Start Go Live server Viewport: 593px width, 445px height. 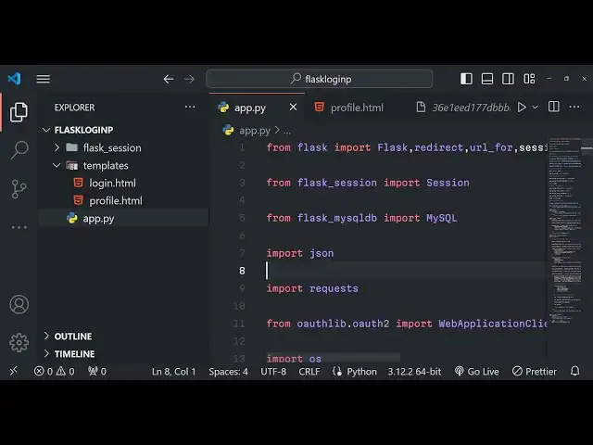pos(476,372)
